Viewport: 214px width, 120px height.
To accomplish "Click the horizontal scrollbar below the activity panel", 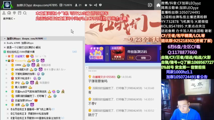I will pyautogui.click(x=125, y=68).
